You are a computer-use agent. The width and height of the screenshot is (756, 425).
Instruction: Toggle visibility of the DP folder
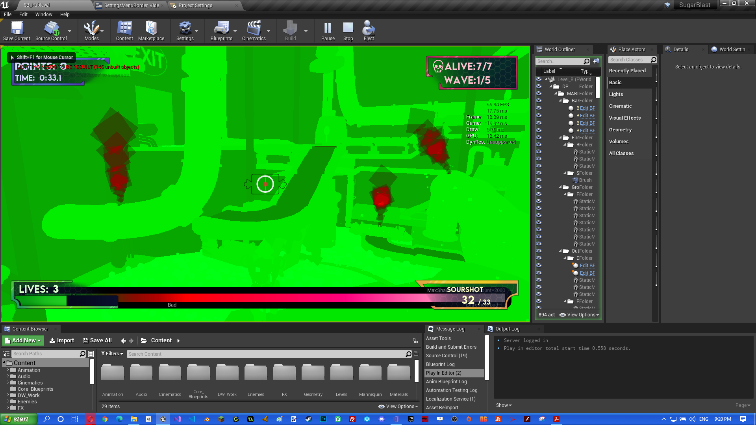click(x=539, y=86)
